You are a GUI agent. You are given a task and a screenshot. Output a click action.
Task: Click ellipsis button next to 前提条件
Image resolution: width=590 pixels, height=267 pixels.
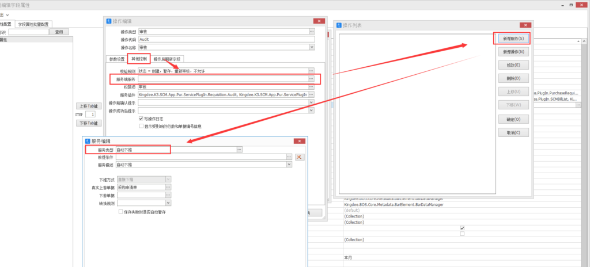[x=289, y=157]
